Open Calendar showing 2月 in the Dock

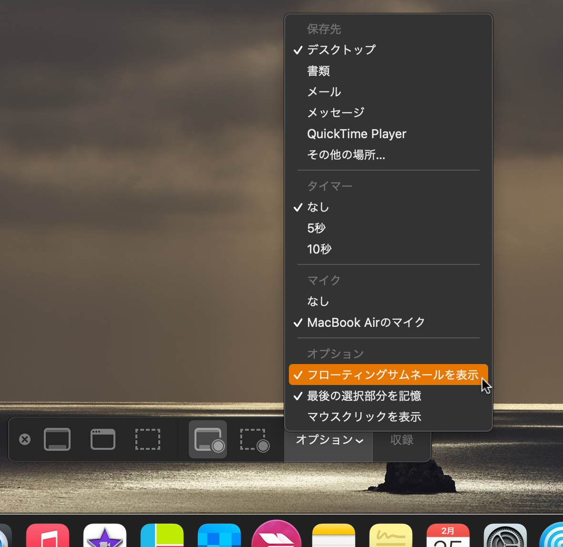coord(448,536)
